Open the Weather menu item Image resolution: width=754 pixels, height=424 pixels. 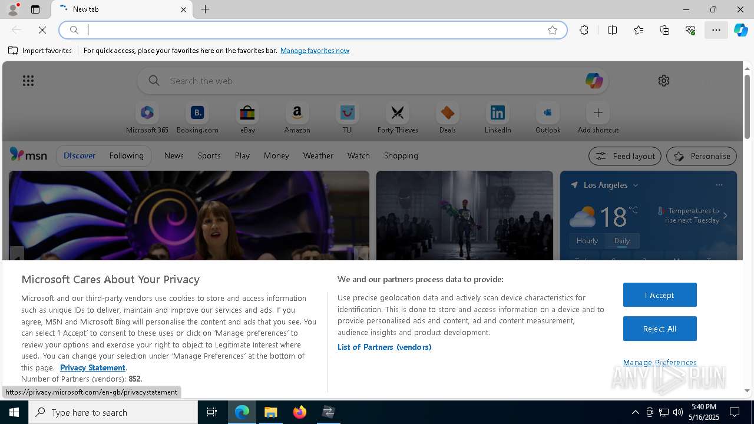(x=318, y=155)
